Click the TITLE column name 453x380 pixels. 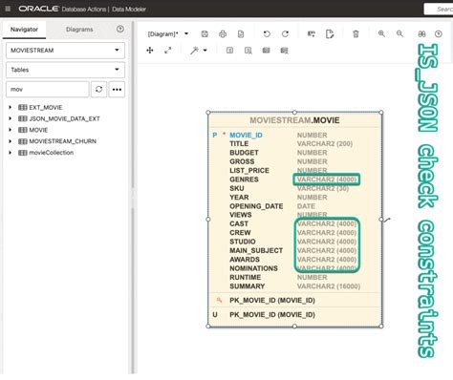pos(239,144)
